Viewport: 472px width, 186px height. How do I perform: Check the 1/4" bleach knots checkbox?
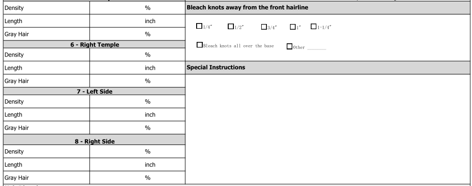click(199, 26)
